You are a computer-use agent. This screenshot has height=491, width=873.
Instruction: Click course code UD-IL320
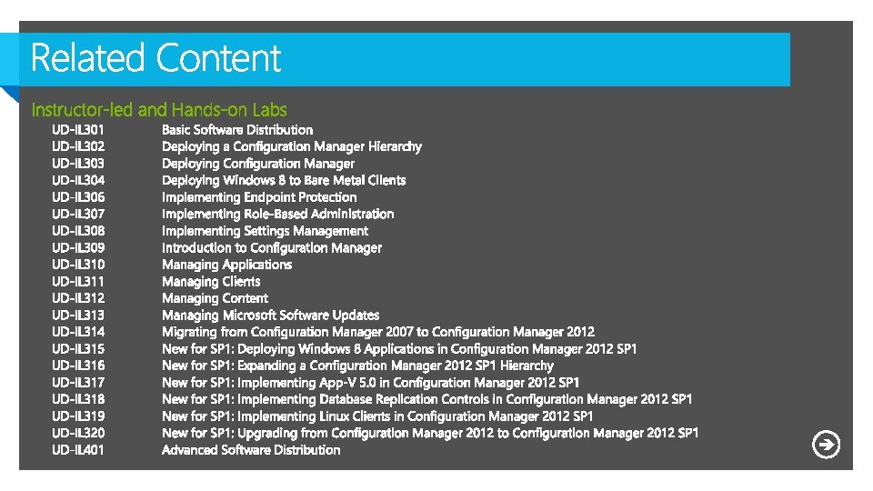[78, 433]
